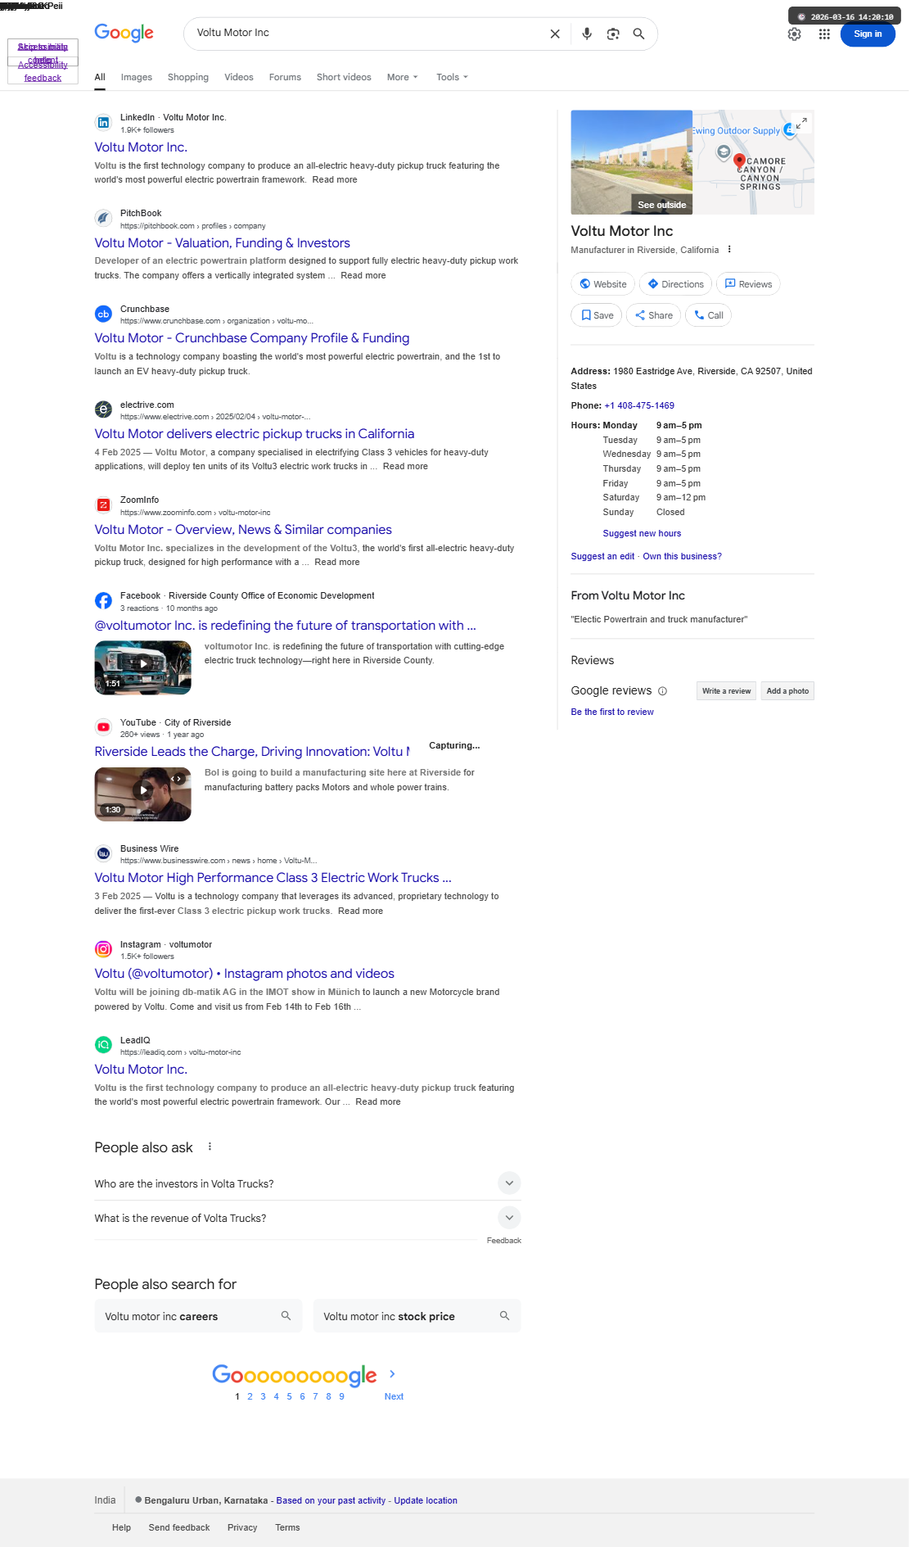Open phone number +1 408-475-1469 link

(x=639, y=405)
